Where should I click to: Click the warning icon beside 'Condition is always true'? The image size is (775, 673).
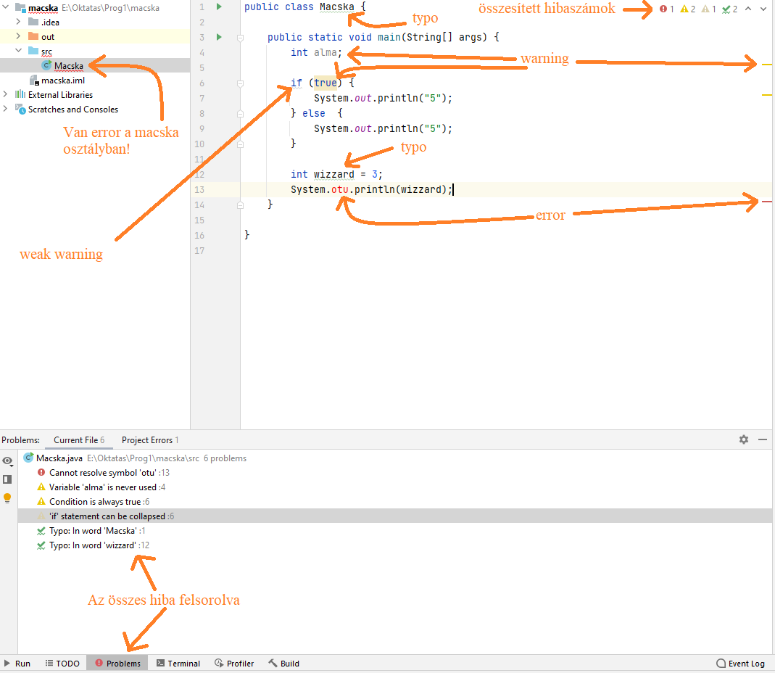coord(41,501)
